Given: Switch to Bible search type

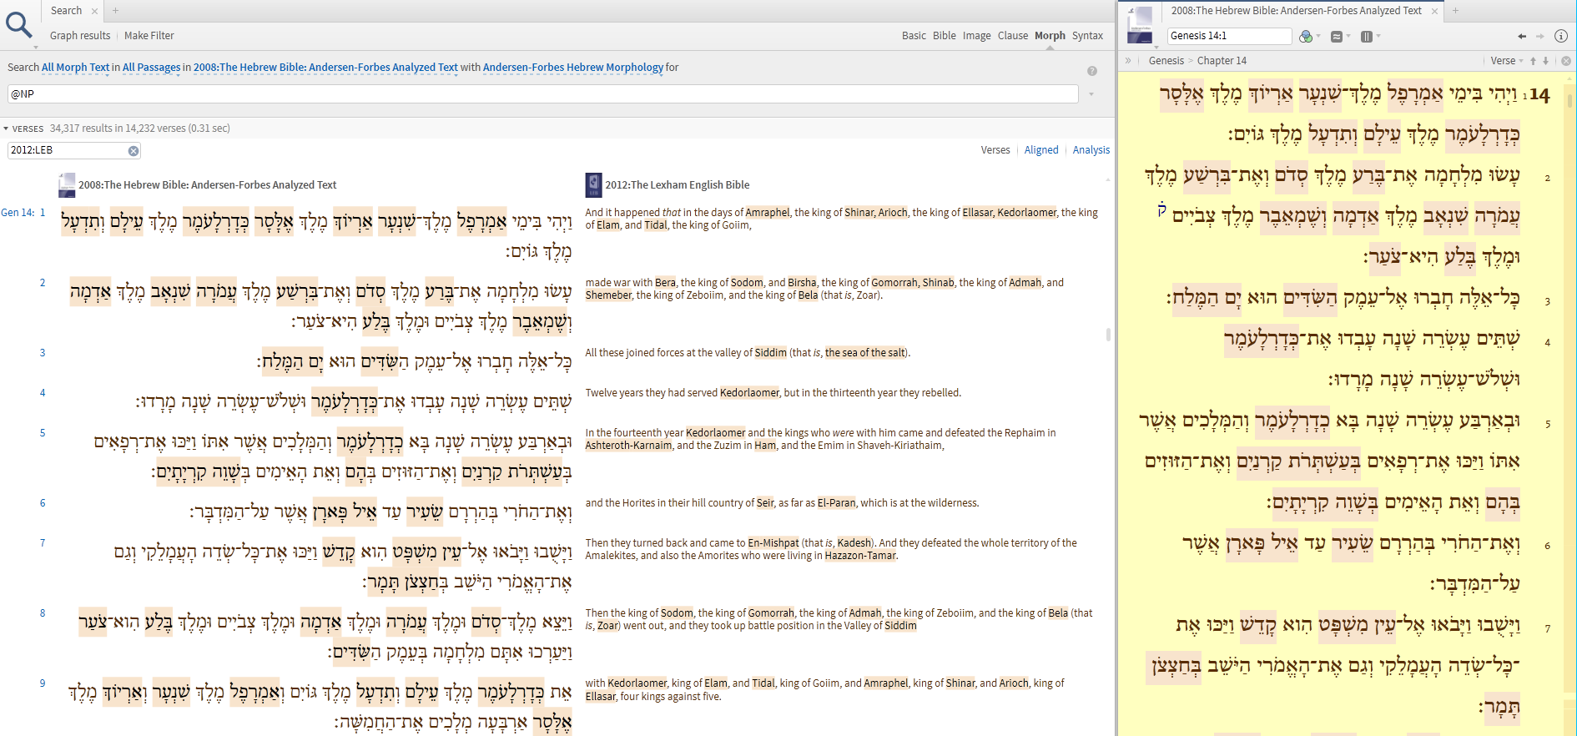Looking at the screenshot, I should click(945, 36).
